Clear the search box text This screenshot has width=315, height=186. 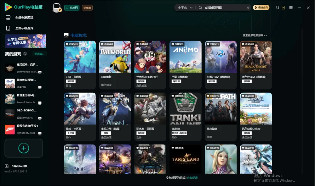coord(248,8)
